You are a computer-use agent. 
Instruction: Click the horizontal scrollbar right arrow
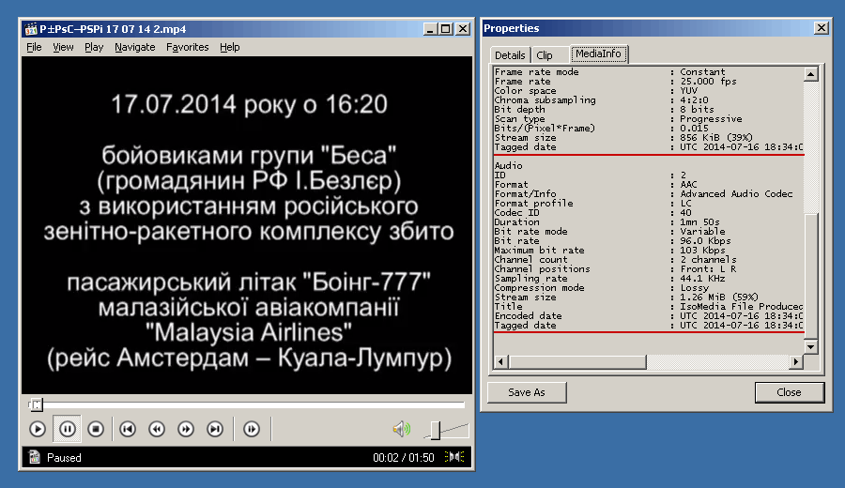click(x=796, y=361)
